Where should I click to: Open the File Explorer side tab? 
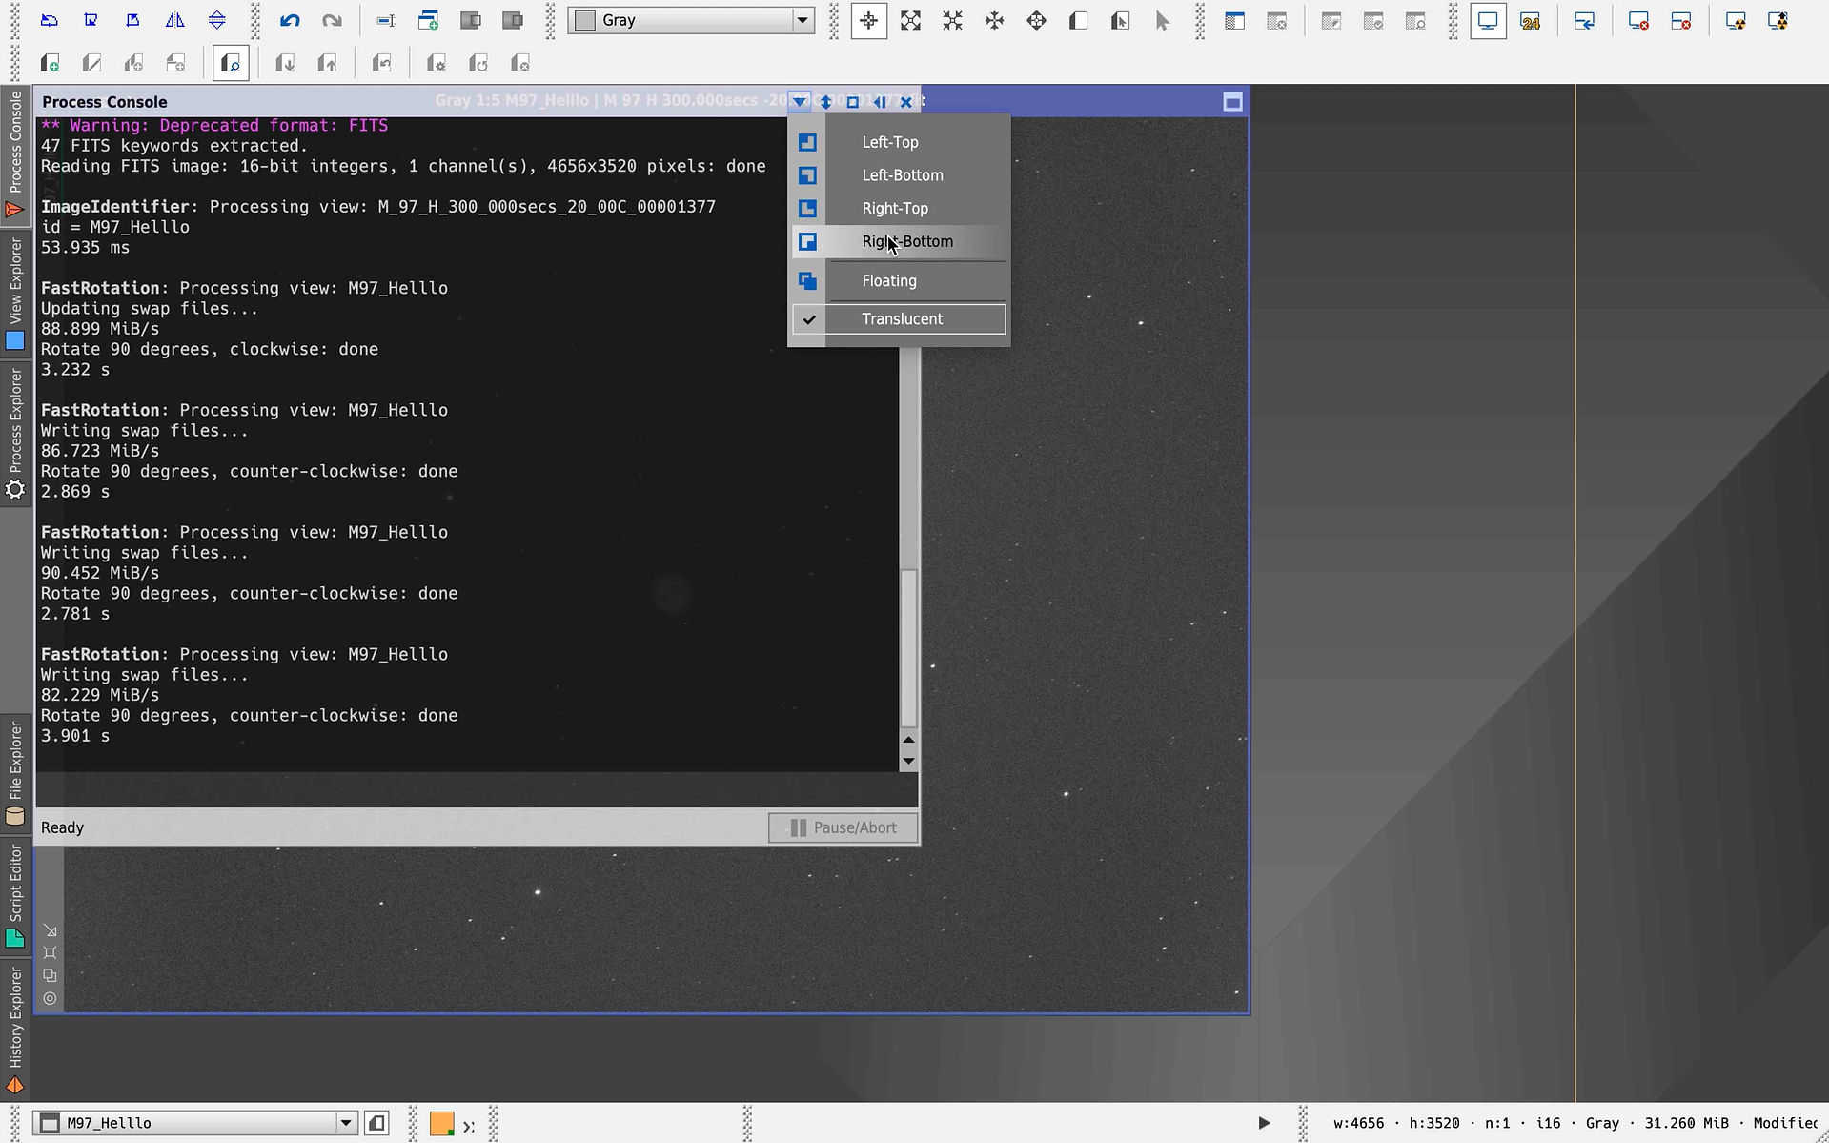click(15, 772)
